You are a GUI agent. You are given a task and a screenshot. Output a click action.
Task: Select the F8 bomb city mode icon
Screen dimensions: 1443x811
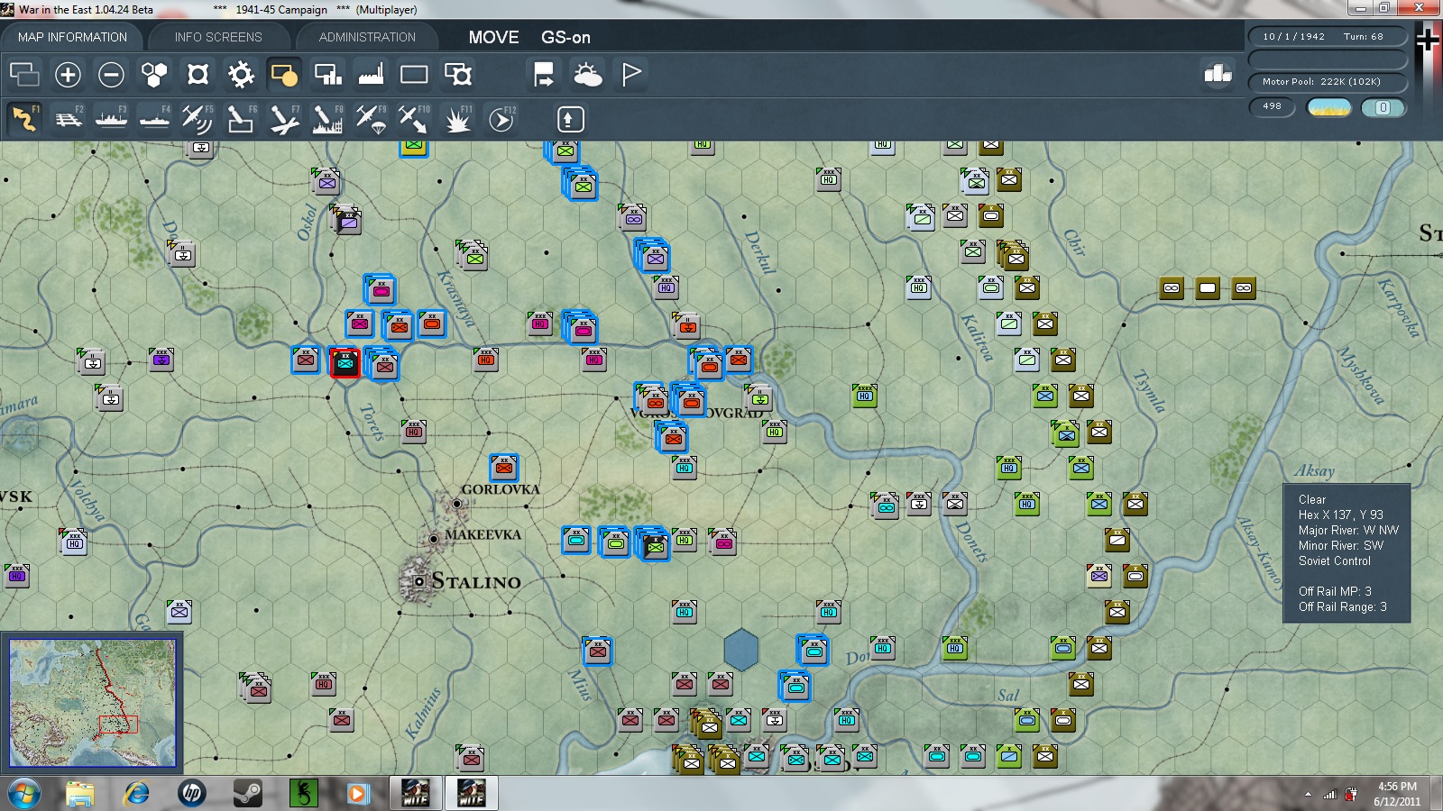click(327, 119)
